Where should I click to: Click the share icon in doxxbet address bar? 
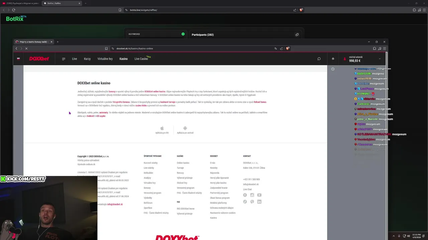tap(282, 49)
